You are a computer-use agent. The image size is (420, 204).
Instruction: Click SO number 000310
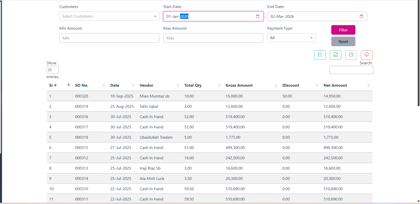(x=81, y=189)
